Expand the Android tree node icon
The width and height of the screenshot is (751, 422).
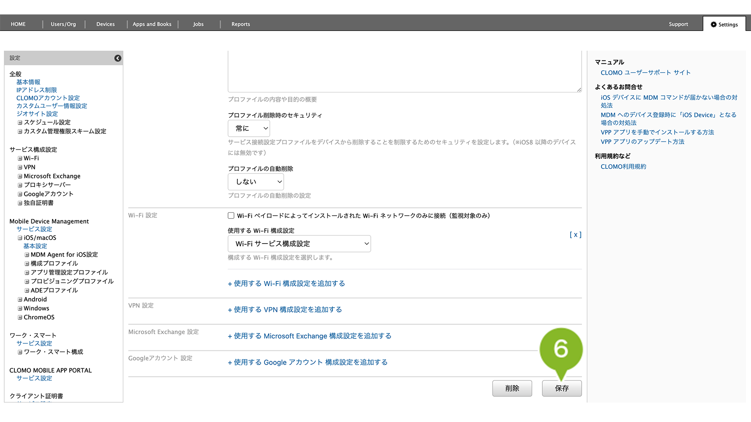(20, 300)
